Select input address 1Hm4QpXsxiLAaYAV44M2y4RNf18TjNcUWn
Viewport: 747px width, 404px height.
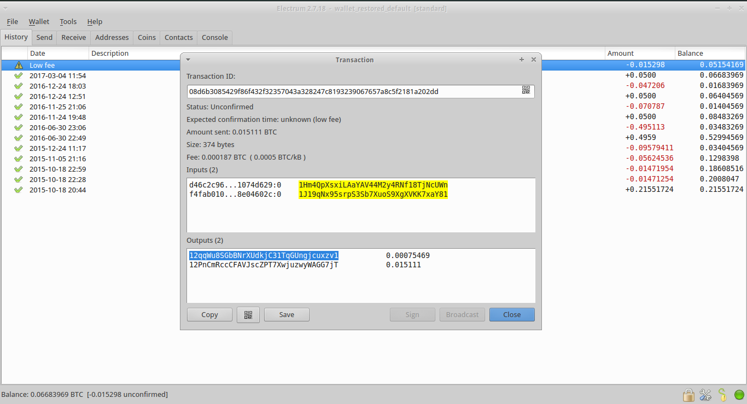click(x=373, y=185)
